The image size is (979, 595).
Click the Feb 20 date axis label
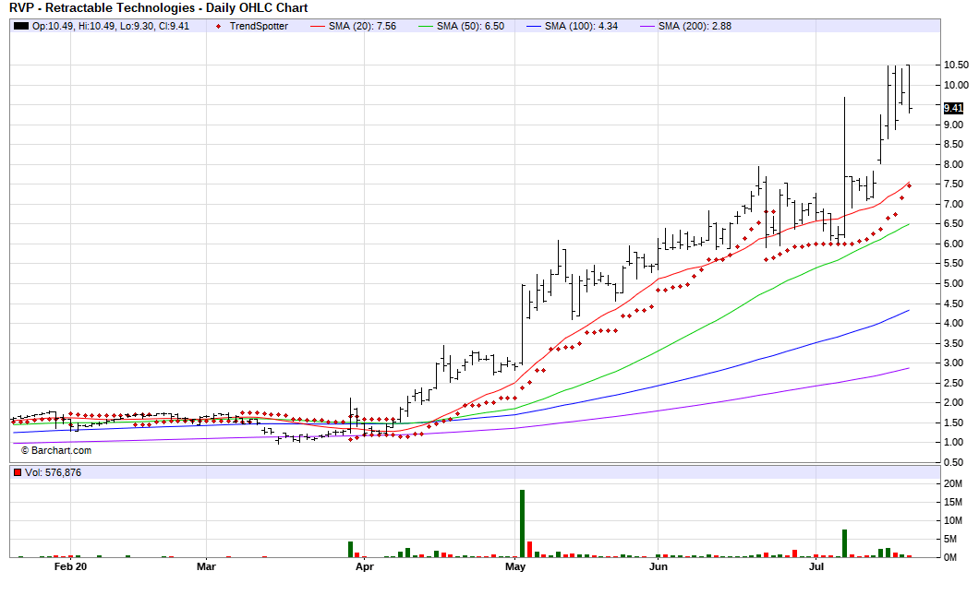[70, 566]
